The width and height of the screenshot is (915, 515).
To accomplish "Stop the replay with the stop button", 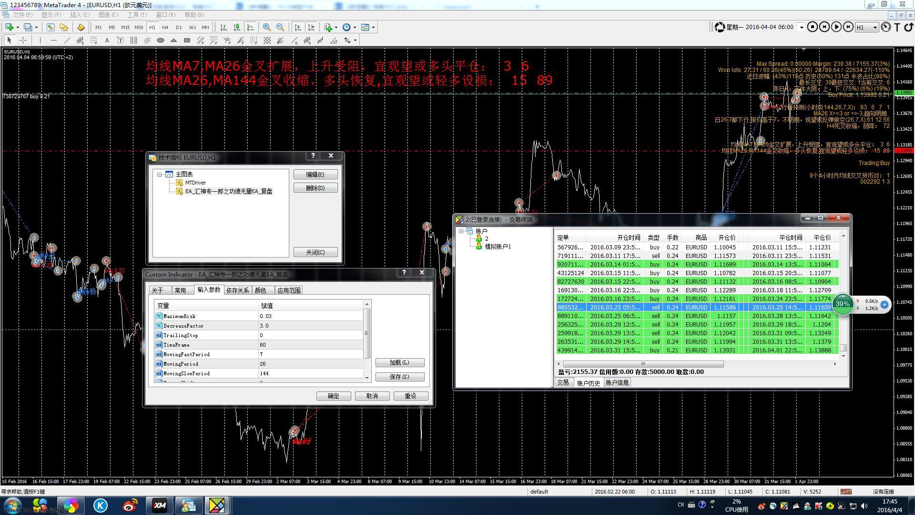I will (x=813, y=27).
